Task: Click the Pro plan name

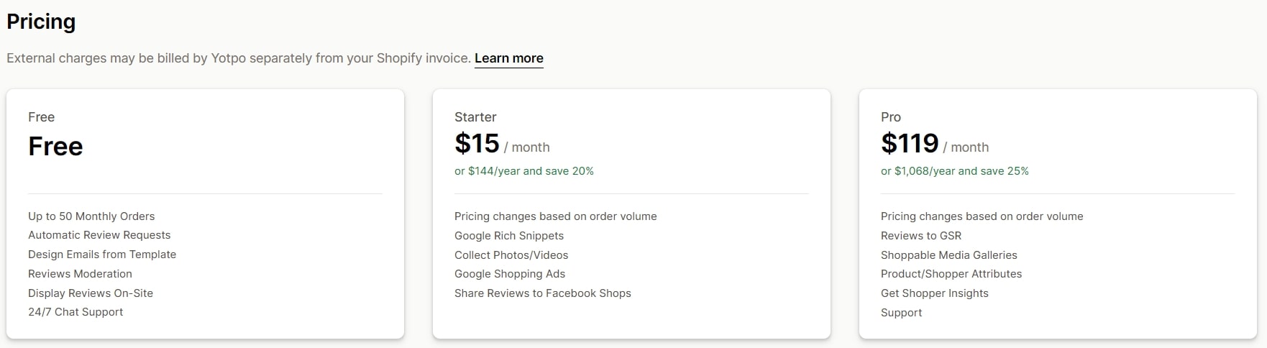Action: (x=891, y=117)
